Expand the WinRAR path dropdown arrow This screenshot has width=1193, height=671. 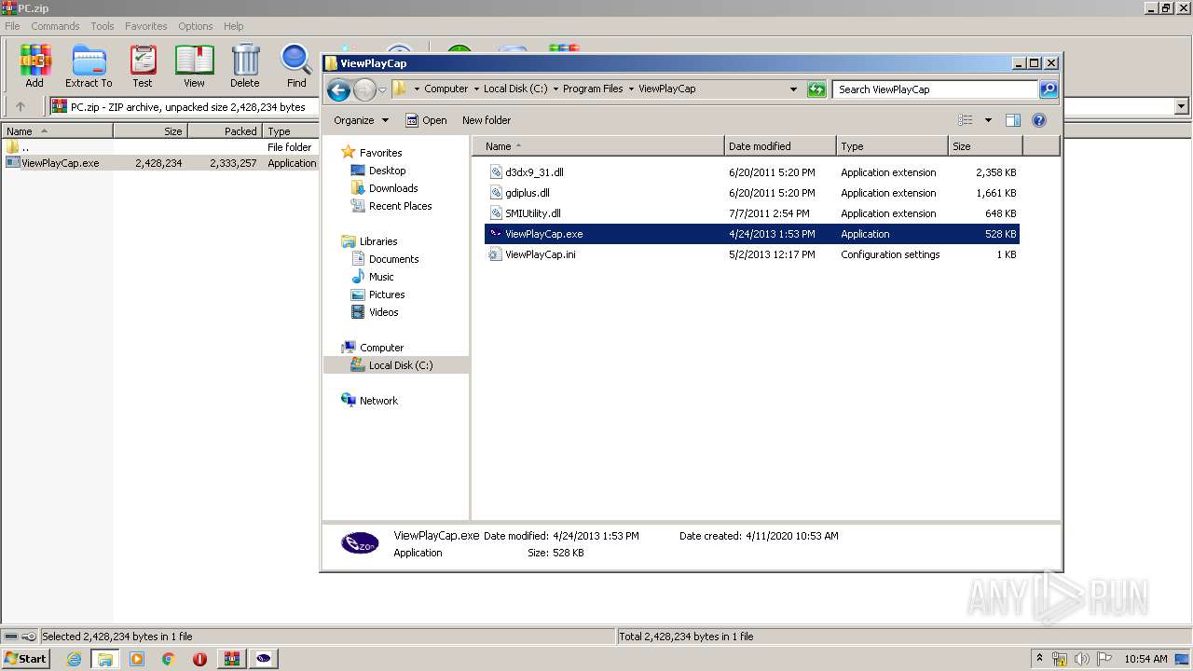tap(1182, 107)
